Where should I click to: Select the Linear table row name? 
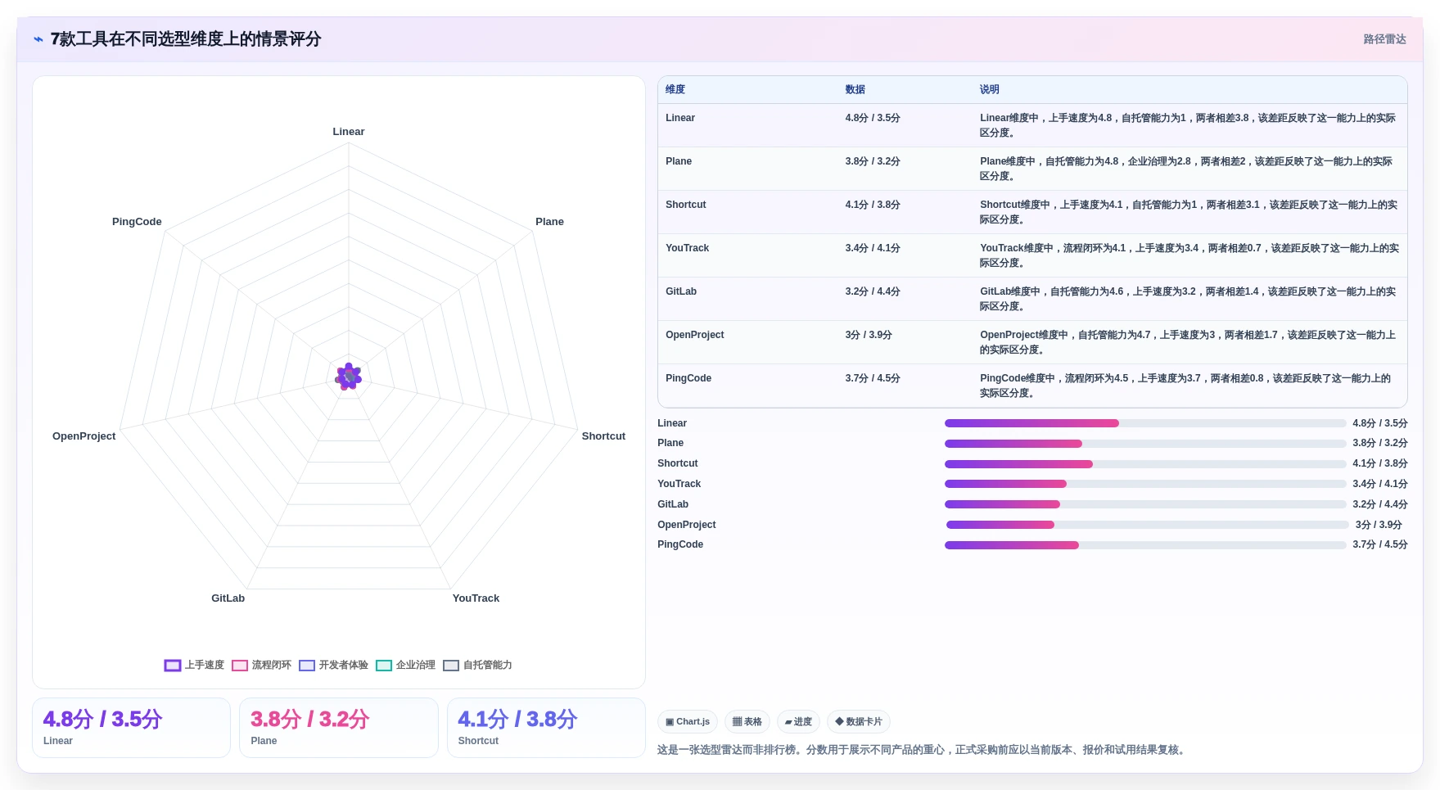[x=680, y=118]
